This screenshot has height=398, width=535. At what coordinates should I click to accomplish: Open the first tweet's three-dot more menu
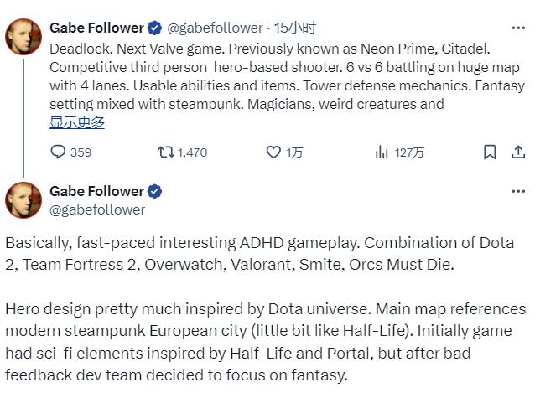pyautogui.click(x=518, y=28)
